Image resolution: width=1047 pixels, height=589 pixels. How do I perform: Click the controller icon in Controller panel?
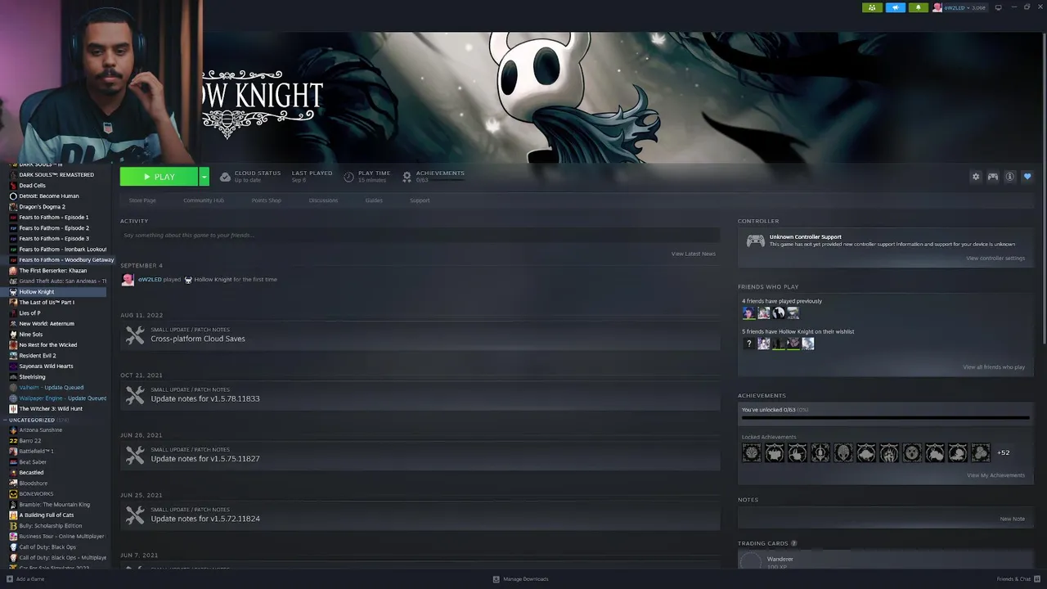(x=756, y=241)
